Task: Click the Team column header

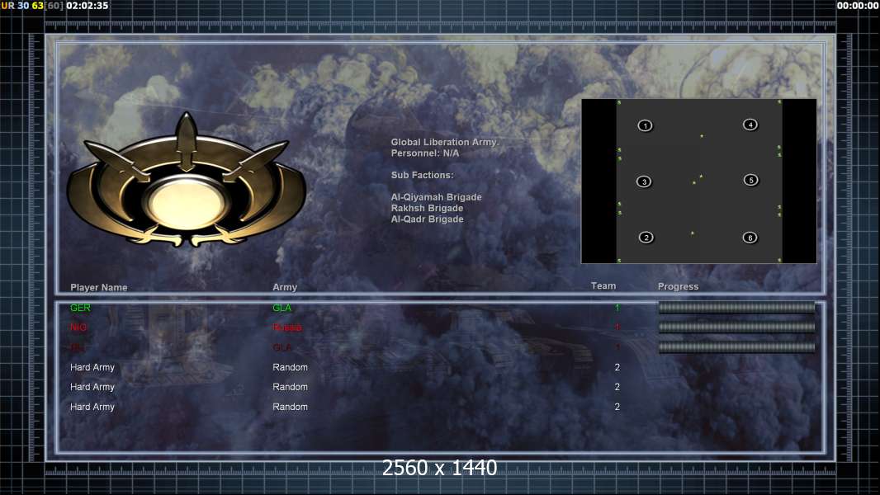Action: pyautogui.click(x=603, y=286)
